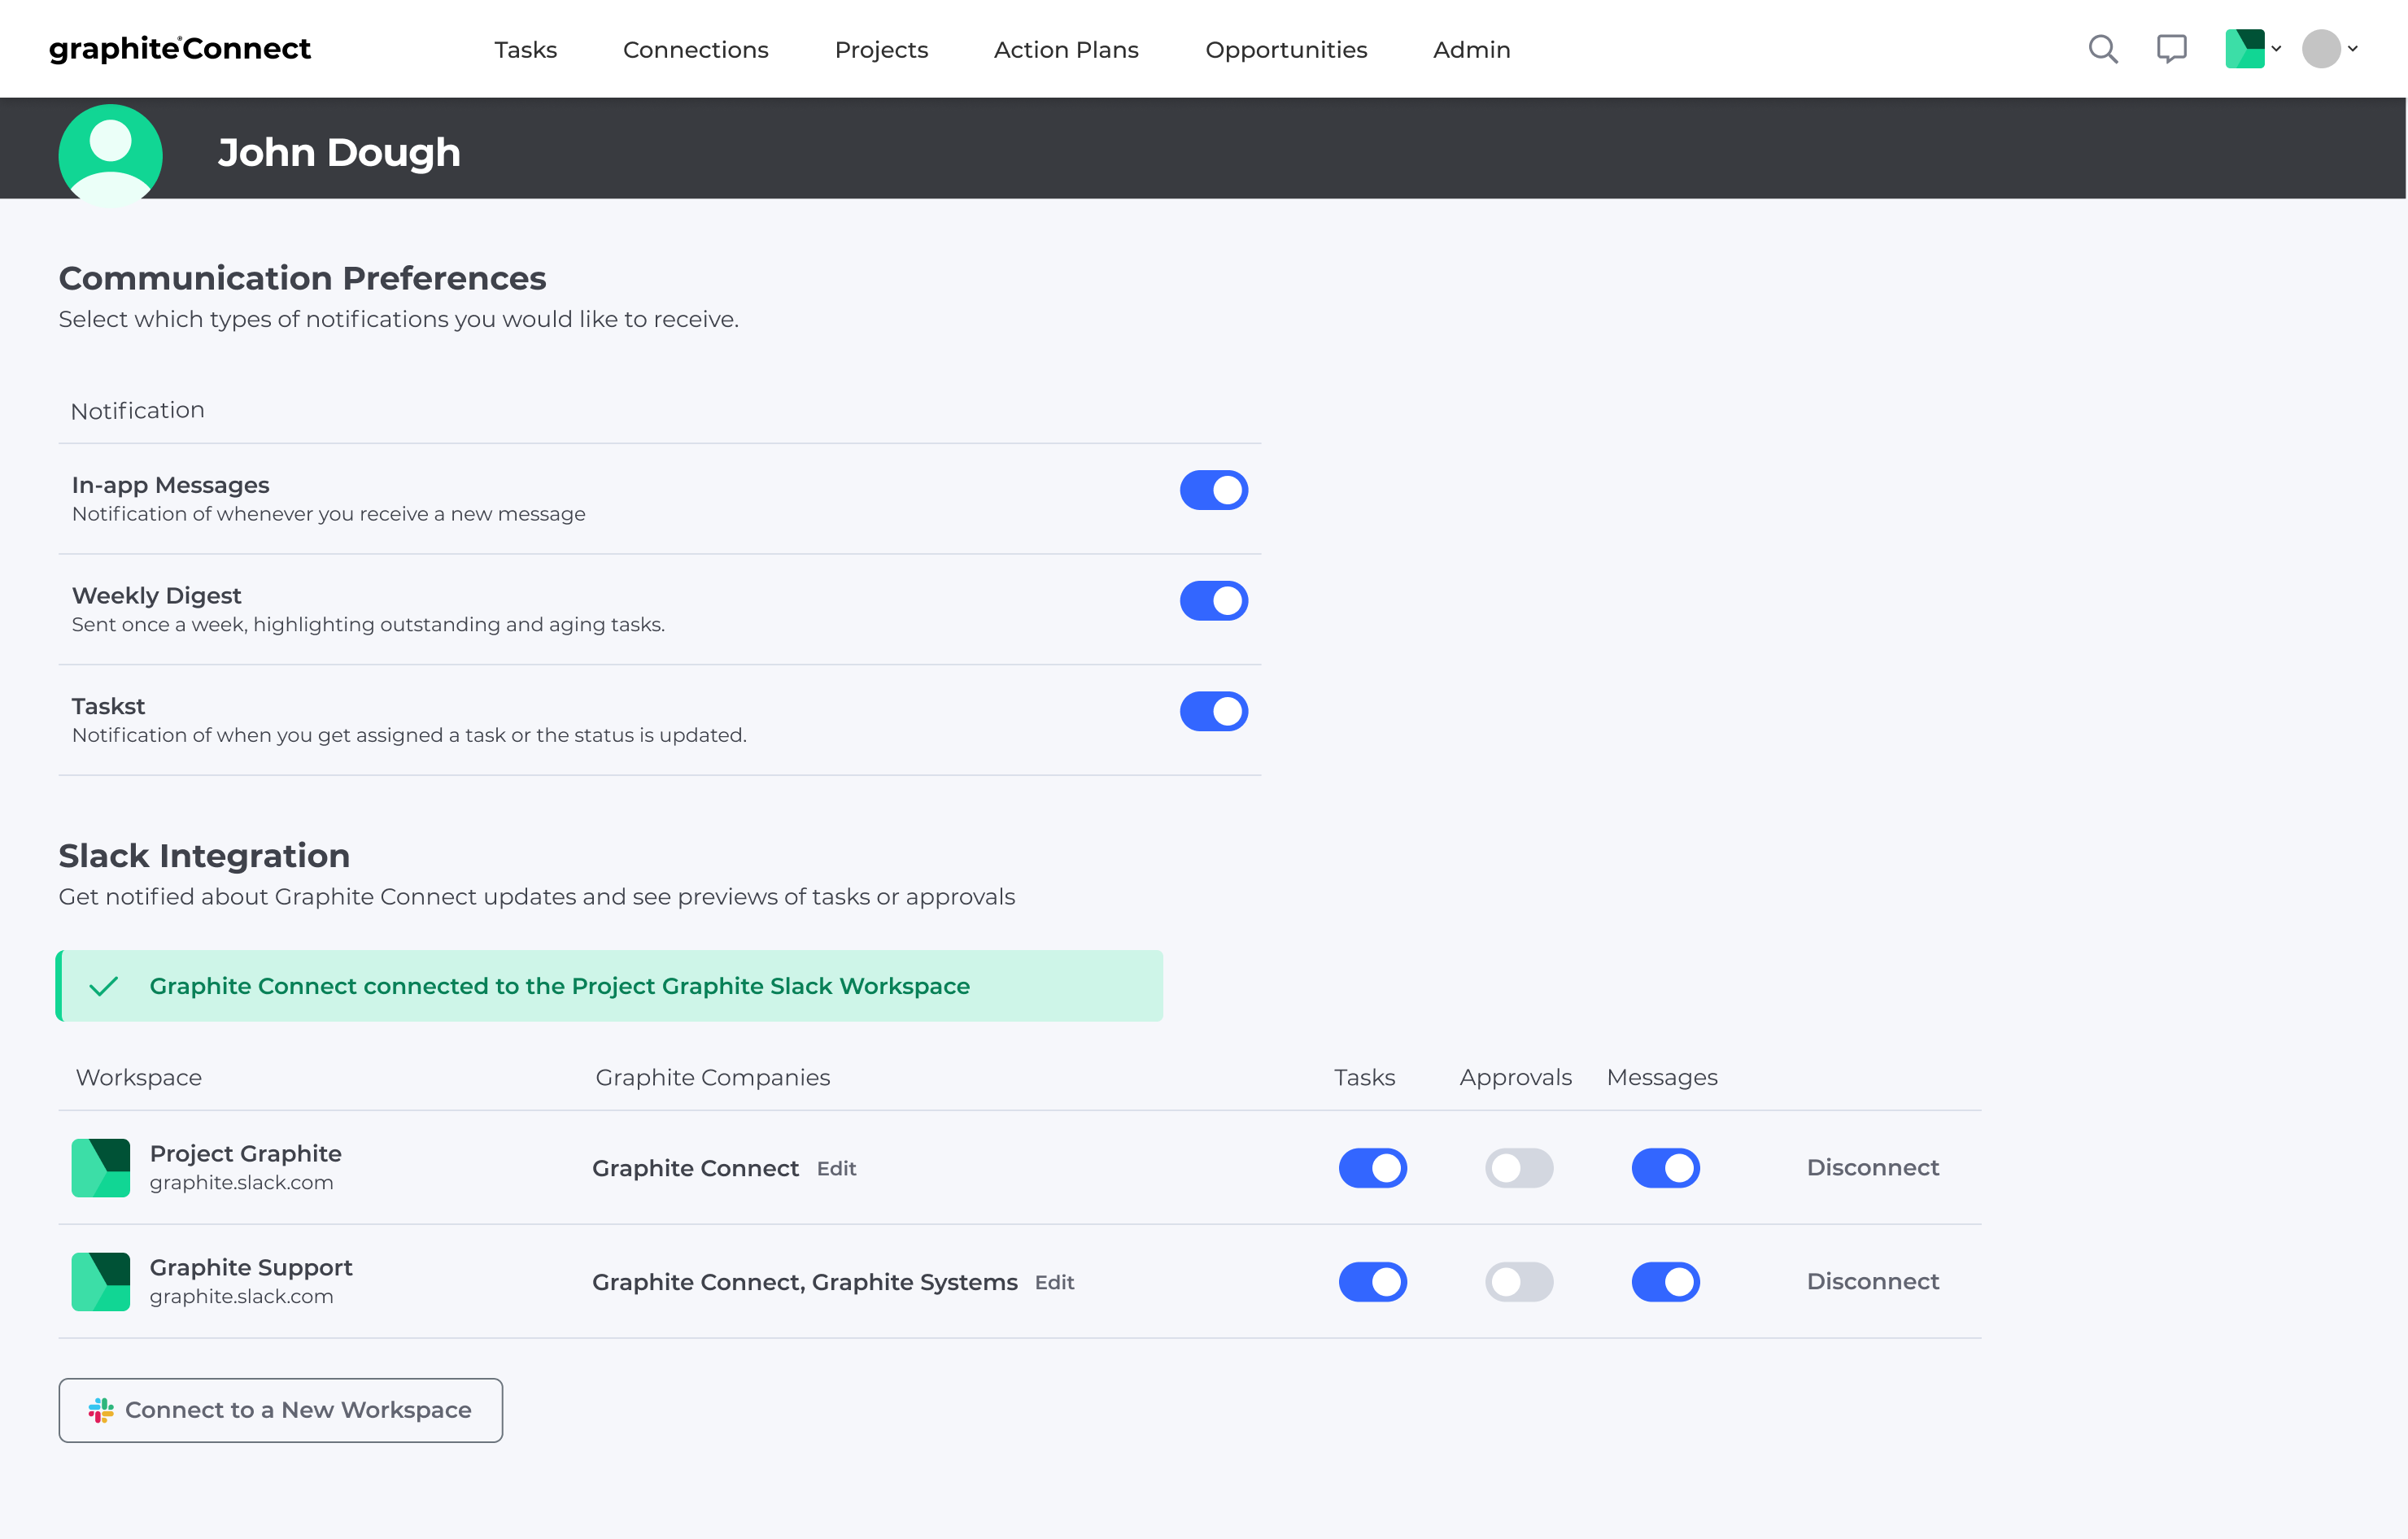Click the Messages column header

[x=1662, y=1077]
